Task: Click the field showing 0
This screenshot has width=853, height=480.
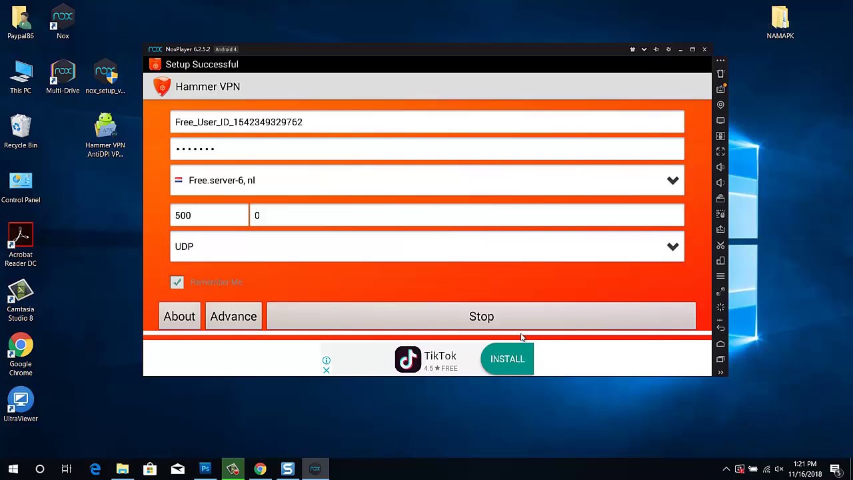Action: [x=466, y=215]
